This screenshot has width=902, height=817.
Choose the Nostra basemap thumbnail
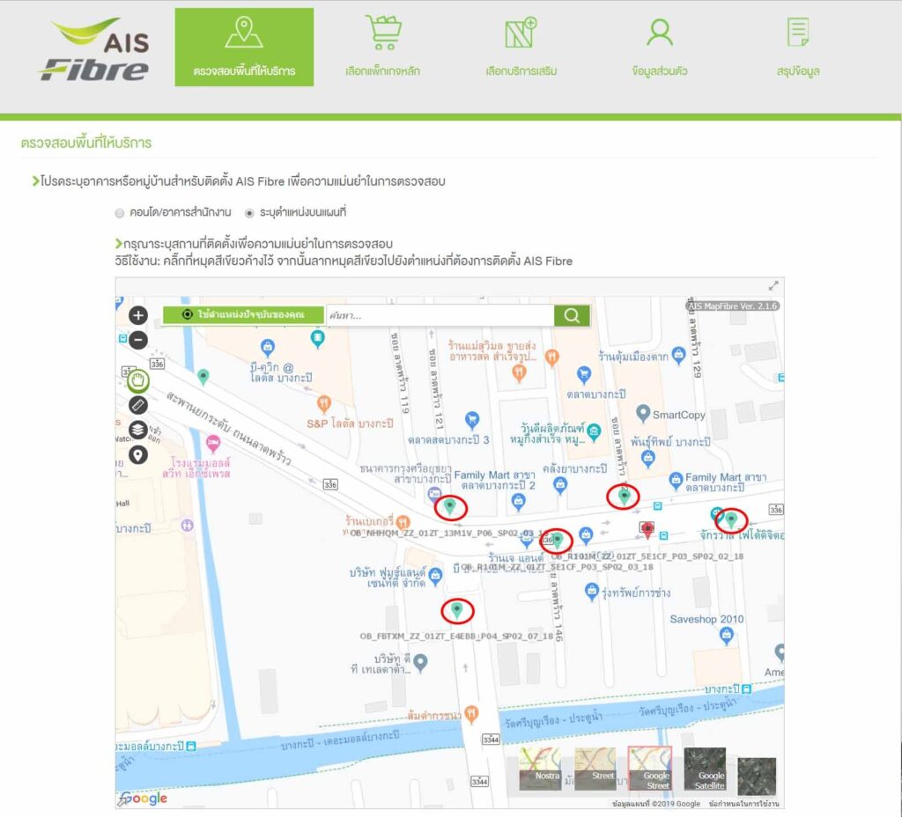click(540, 769)
